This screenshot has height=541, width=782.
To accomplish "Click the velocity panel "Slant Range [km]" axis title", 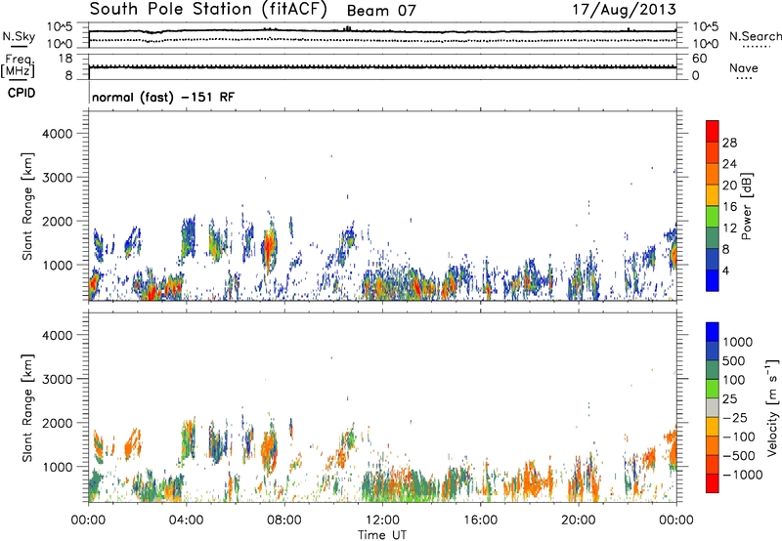I will (x=27, y=407).
